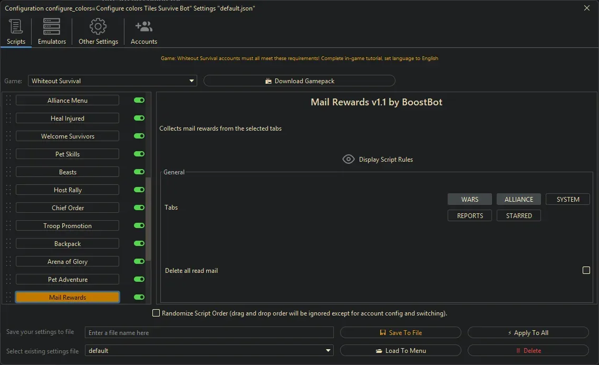Click the drag handle beside Backpack
The height and width of the screenshot is (365, 599).
(8, 244)
